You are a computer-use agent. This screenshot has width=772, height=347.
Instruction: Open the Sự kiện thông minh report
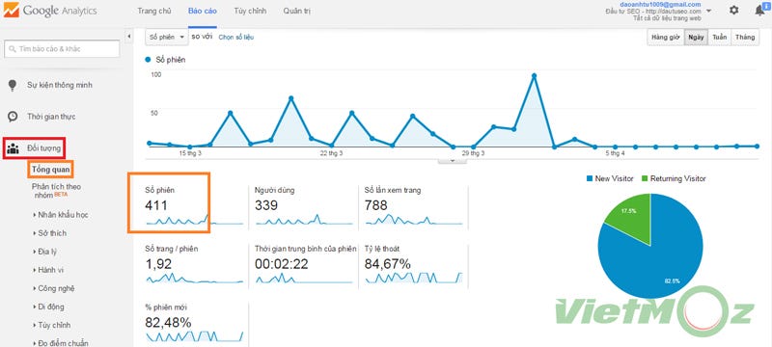click(60, 86)
